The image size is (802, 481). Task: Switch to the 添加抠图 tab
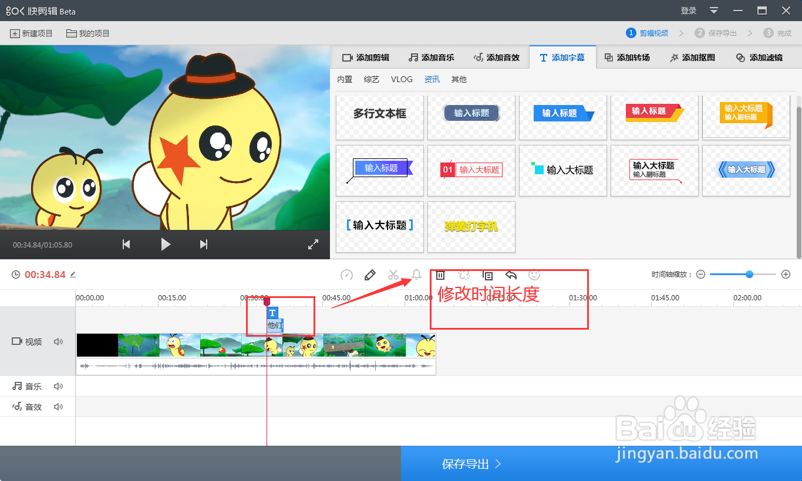click(x=692, y=57)
